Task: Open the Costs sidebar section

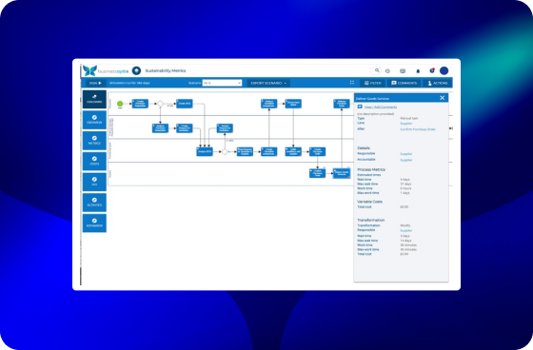Action: 94,161
